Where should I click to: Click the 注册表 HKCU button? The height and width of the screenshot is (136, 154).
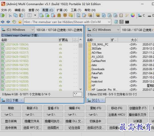(117, 114)
